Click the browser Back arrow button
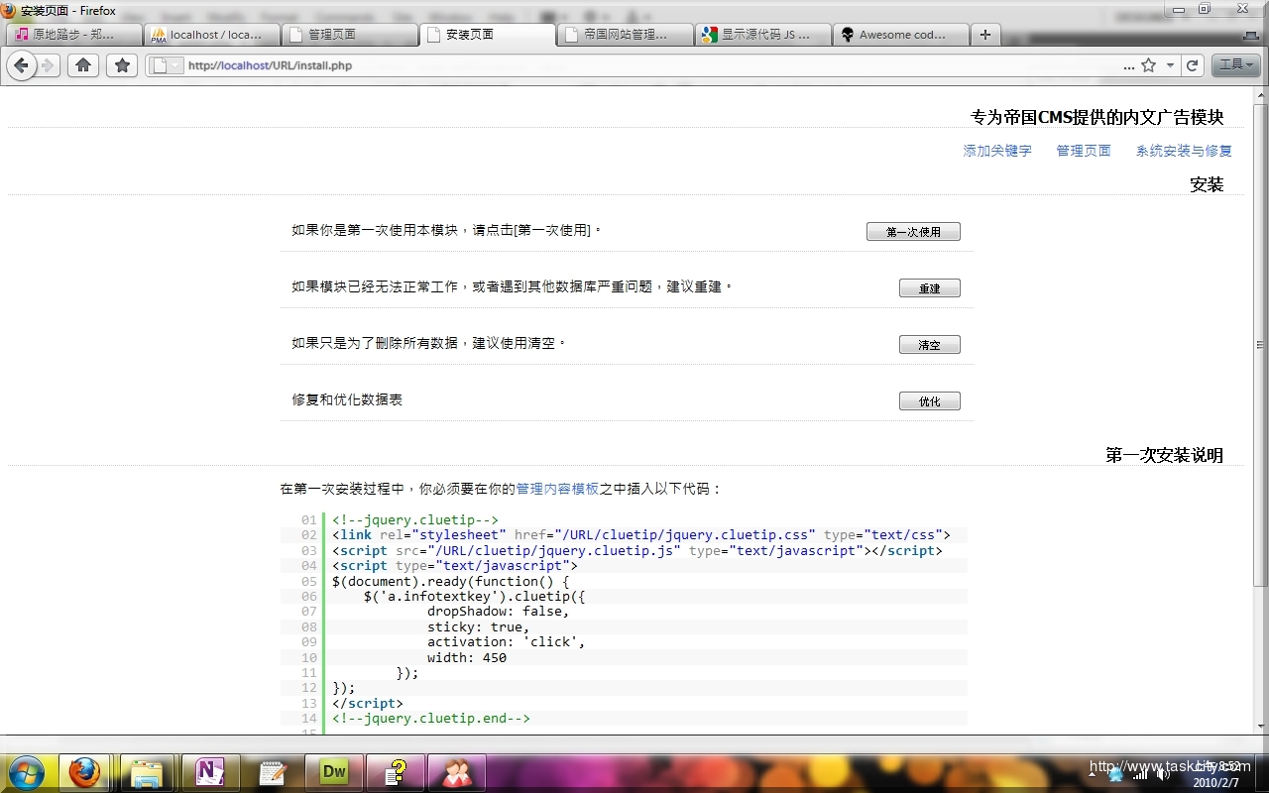1269x793 pixels. (x=21, y=65)
